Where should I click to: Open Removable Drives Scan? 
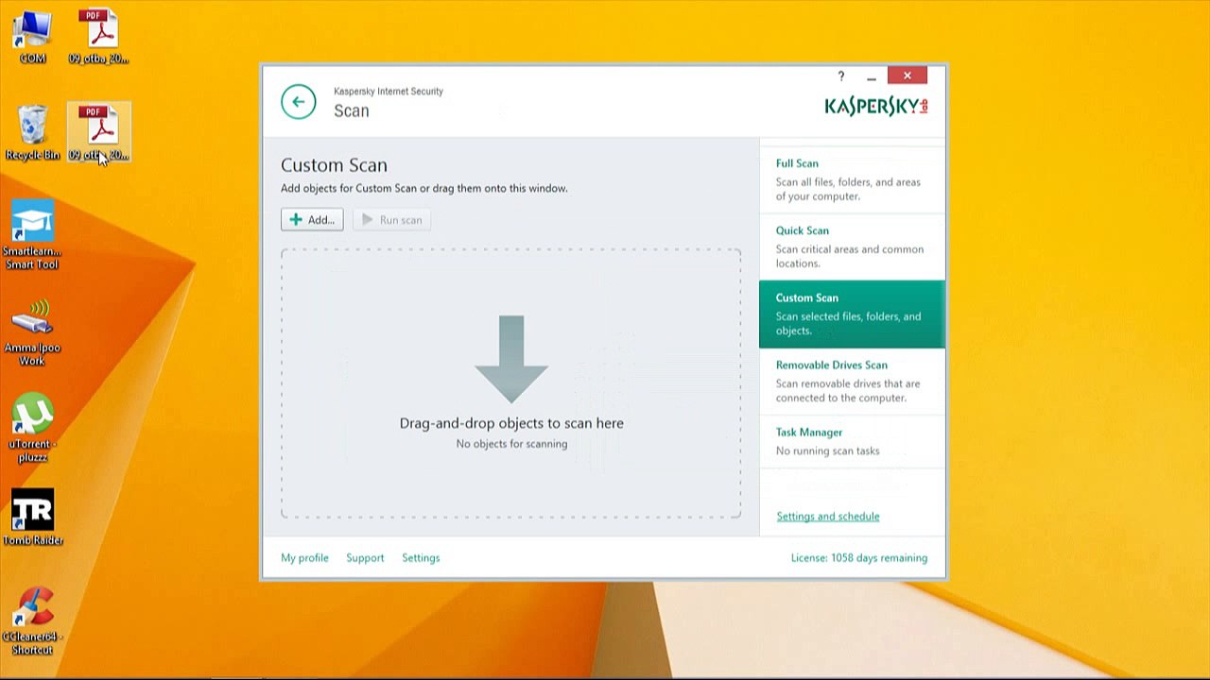[x=852, y=381]
